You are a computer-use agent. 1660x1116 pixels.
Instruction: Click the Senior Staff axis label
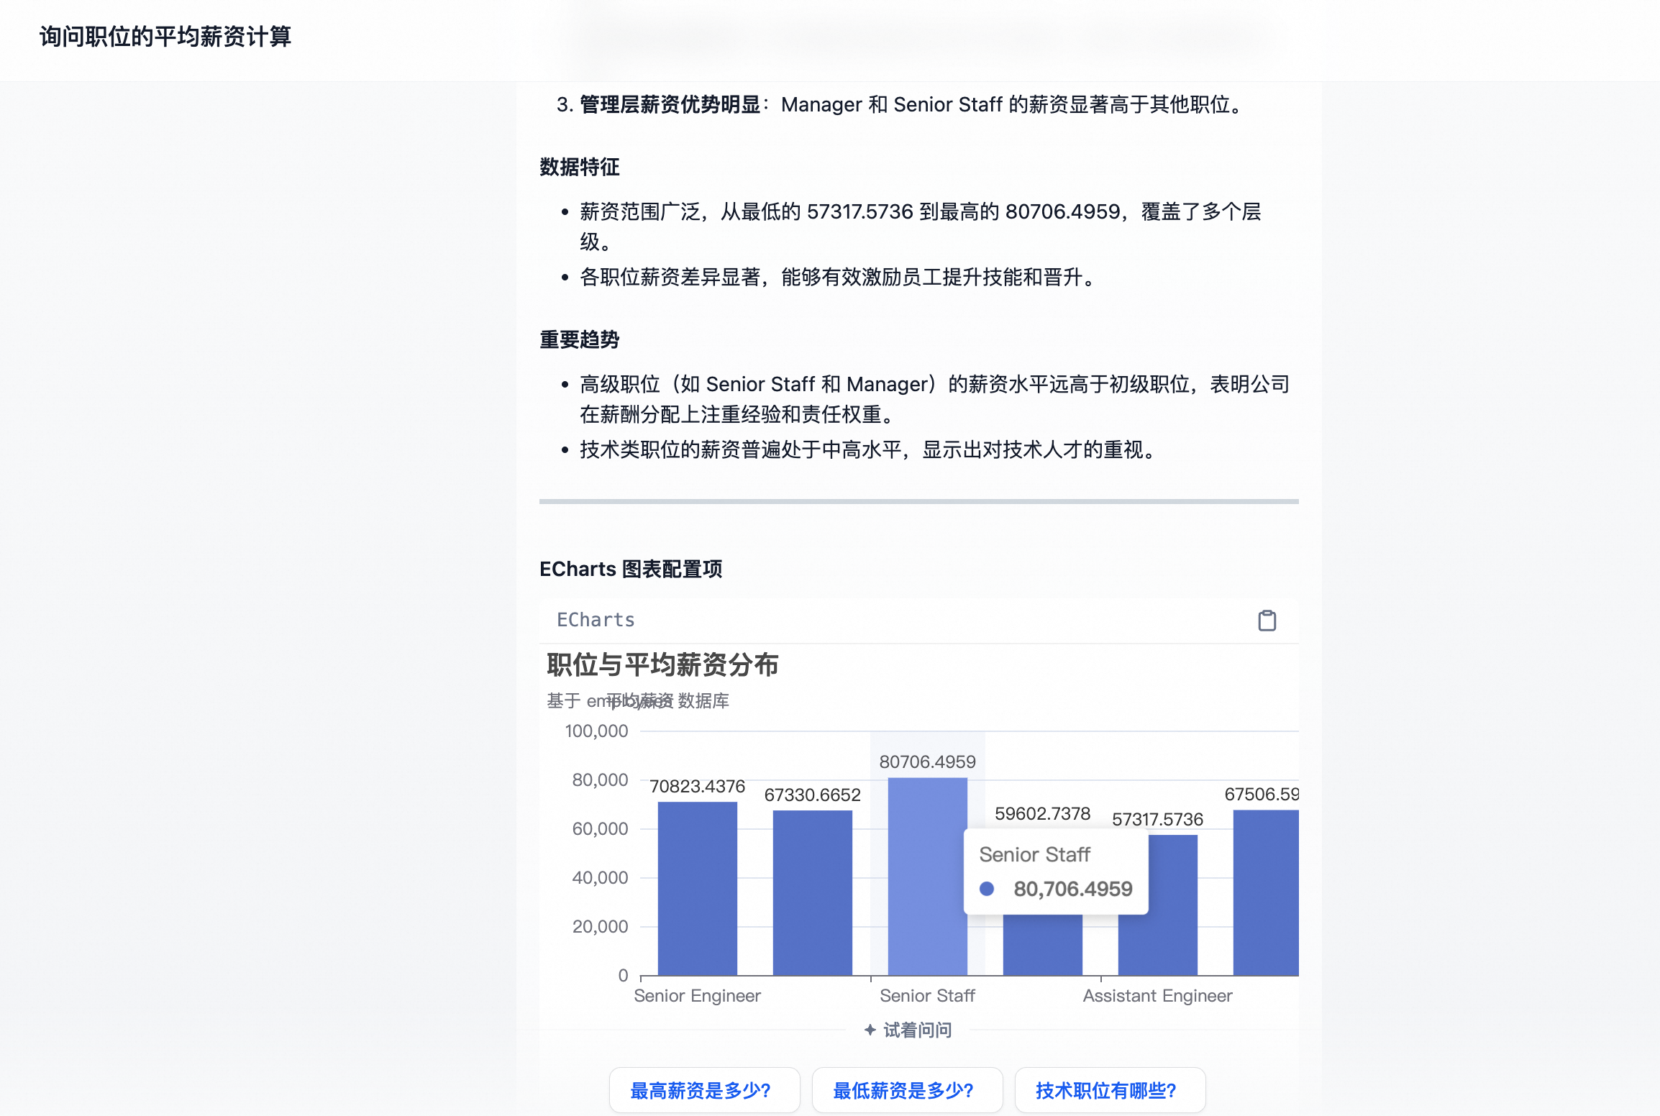pyautogui.click(x=927, y=995)
